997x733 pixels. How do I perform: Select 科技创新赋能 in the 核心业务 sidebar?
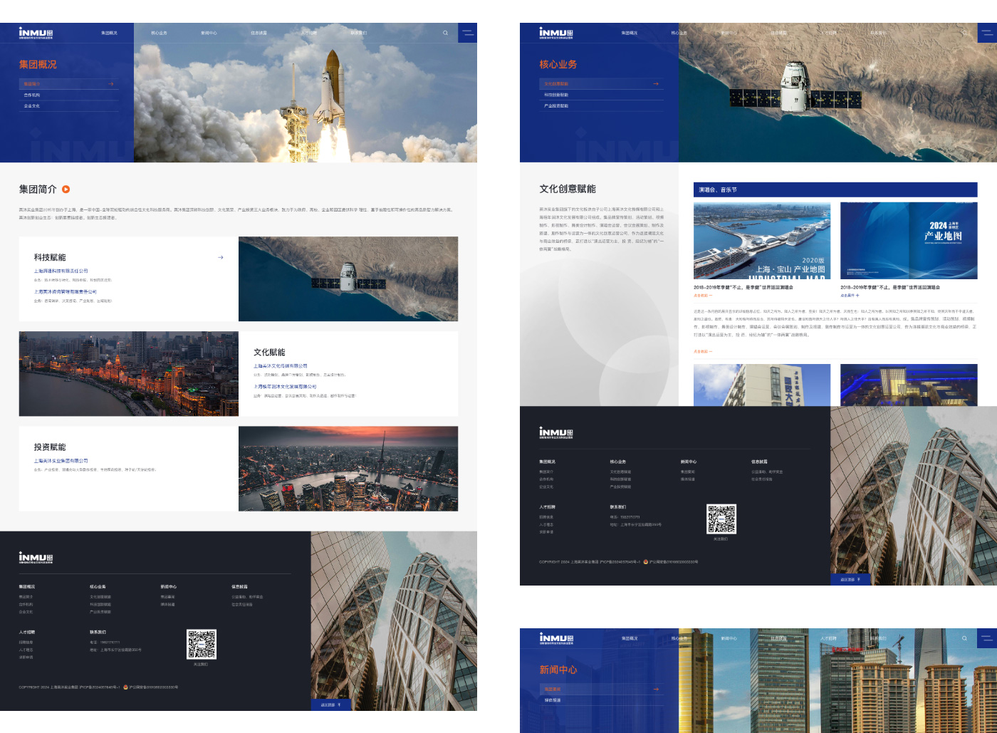[556, 95]
